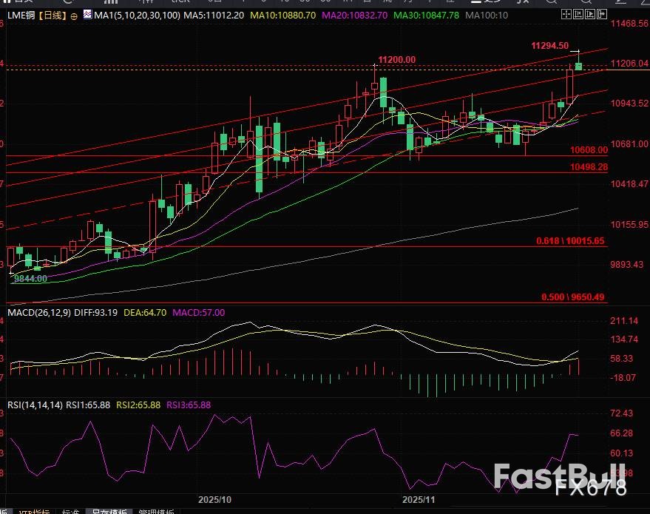650x514 pixels.
Task: Open RSI(14,14,14) indicator settings
Action: coord(34,405)
